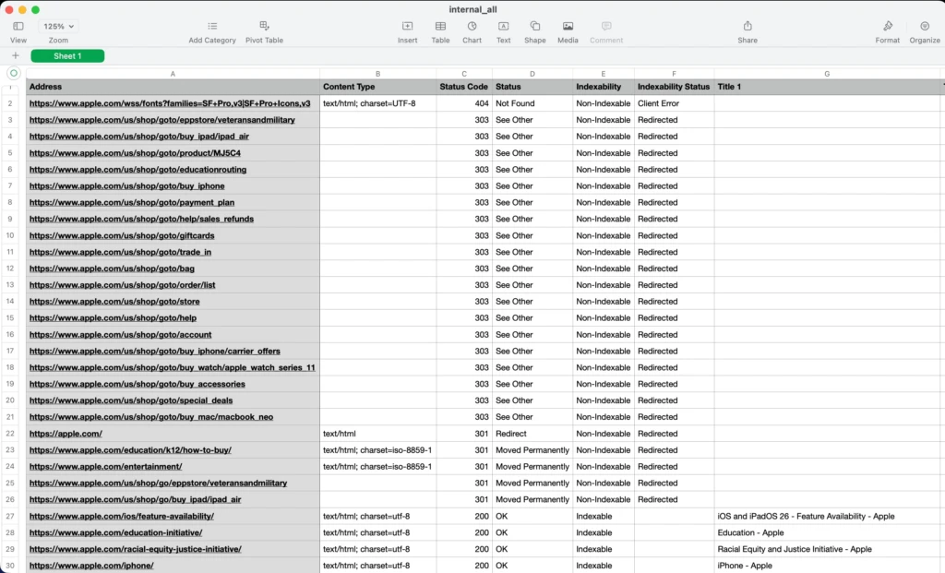Open the goto/giftcards link
Viewport: 945px width, 573px height.
122,235
